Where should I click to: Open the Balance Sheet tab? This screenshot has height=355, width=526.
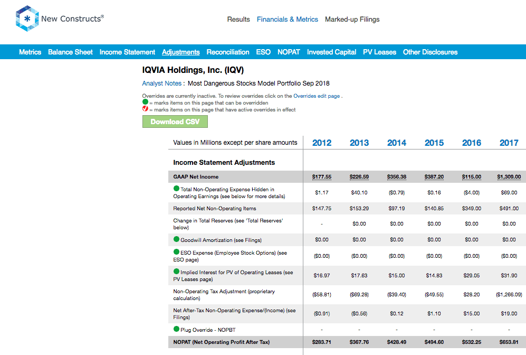point(70,52)
